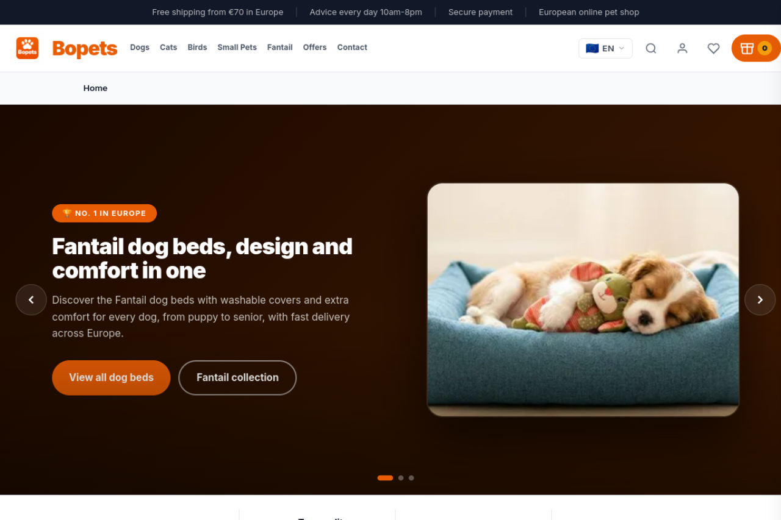Open the Fantail menu item
781x520 pixels.
click(x=280, y=48)
